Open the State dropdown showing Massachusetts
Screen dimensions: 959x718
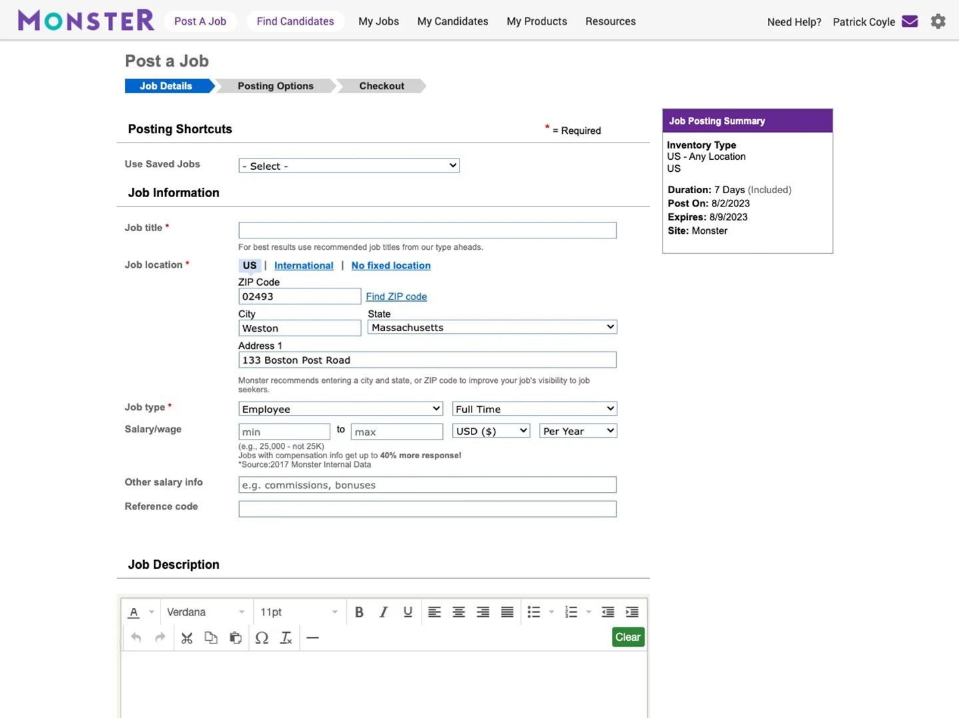click(x=492, y=327)
